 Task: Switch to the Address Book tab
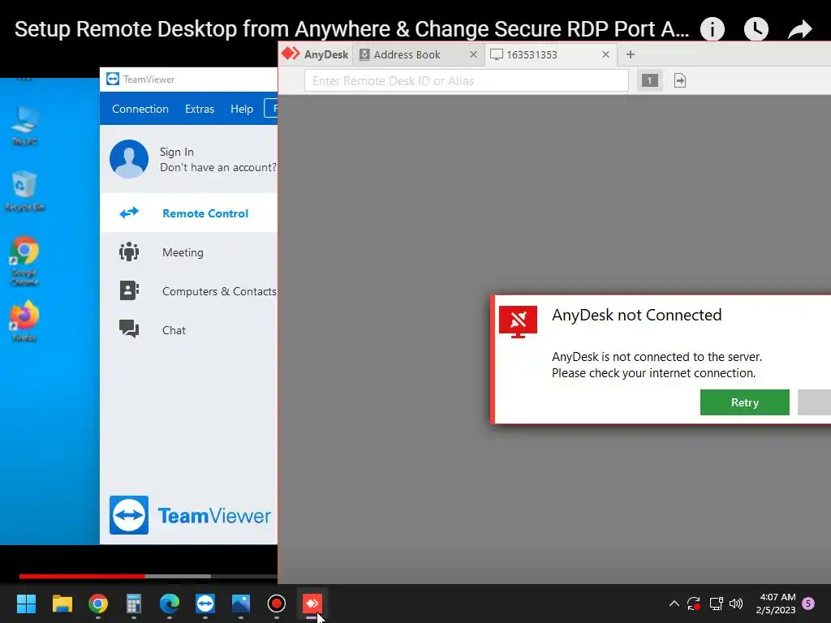[x=407, y=54]
